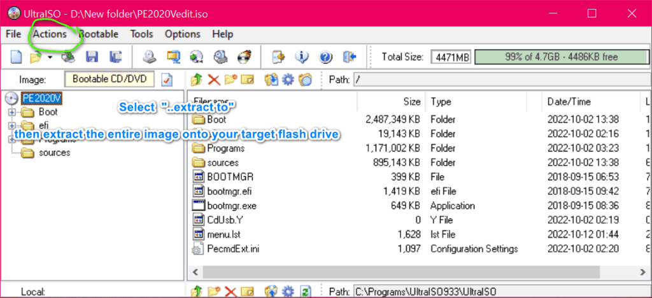Viewport: 652px width, 298px height.
Task: Open the Actions menu
Action: 50,34
